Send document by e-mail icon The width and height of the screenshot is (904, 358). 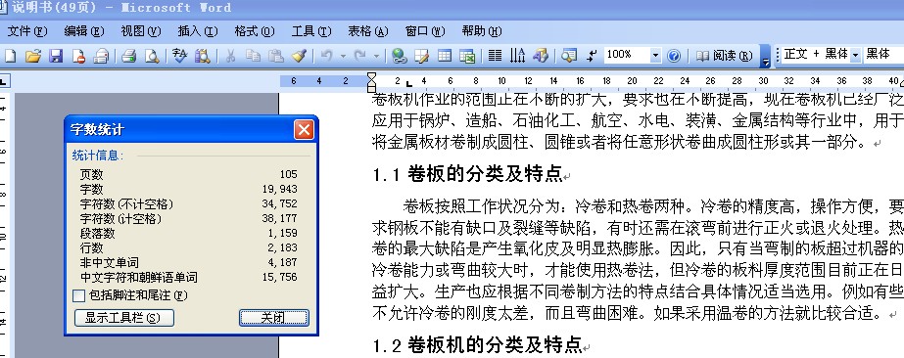coord(102,56)
